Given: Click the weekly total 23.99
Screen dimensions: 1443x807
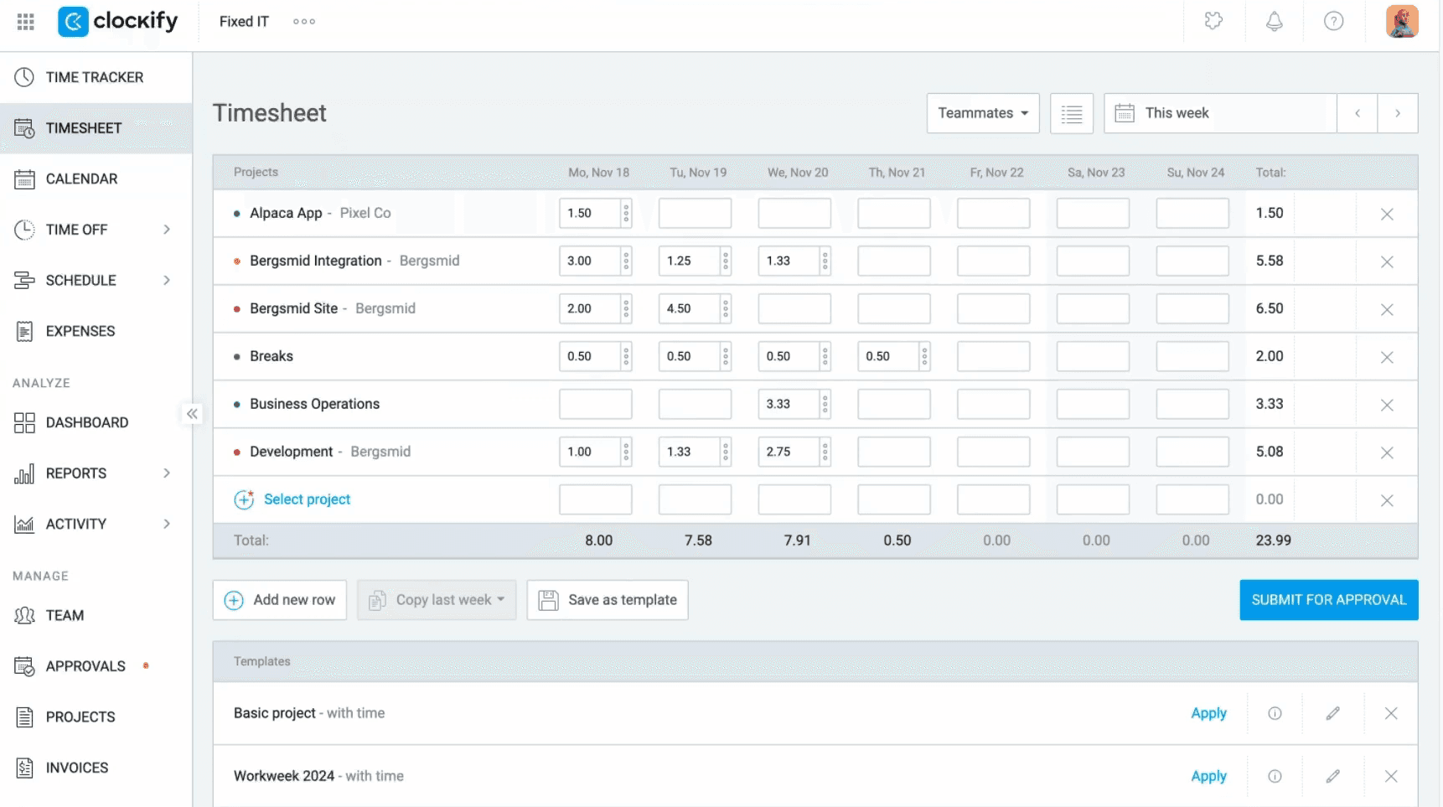Looking at the screenshot, I should [x=1273, y=541].
